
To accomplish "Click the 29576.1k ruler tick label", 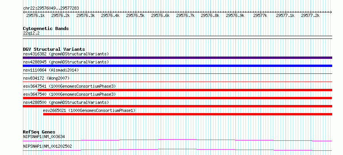I will 35,15.
